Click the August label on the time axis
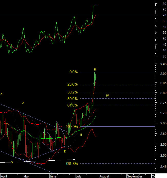Viewport: 167px width, 178px height. click(x=104, y=176)
